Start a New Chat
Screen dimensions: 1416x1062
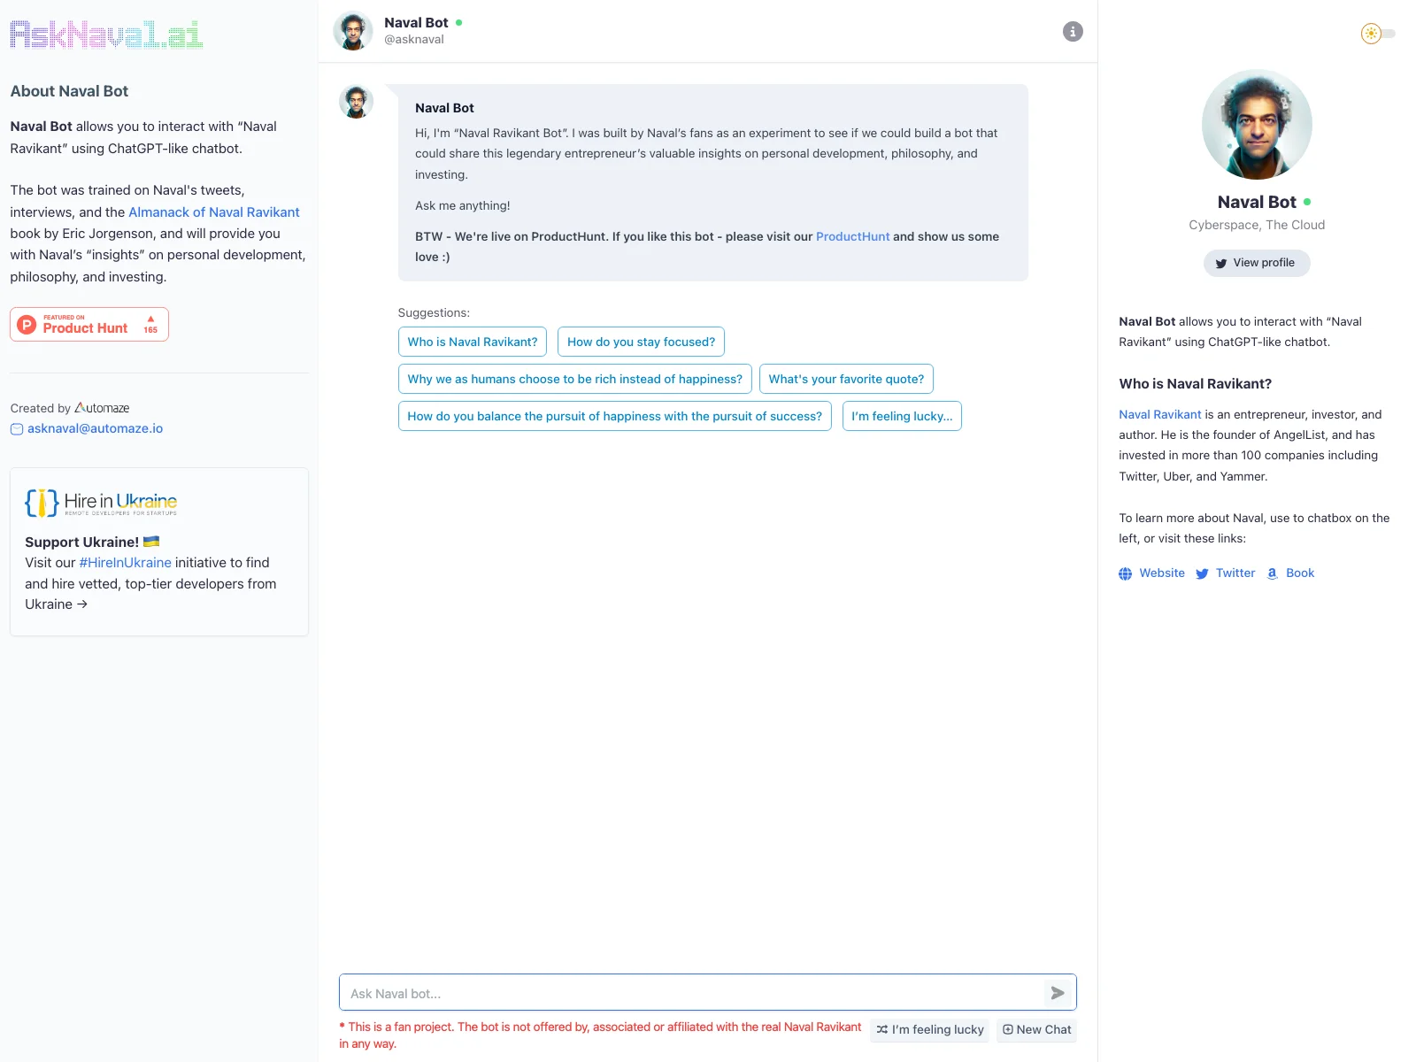pyautogui.click(x=1036, y=1029)
